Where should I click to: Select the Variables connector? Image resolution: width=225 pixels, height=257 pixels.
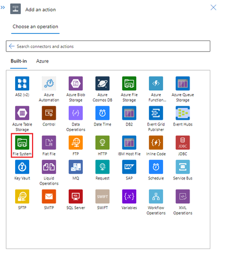pyautogui.click(x=129, y=196)
